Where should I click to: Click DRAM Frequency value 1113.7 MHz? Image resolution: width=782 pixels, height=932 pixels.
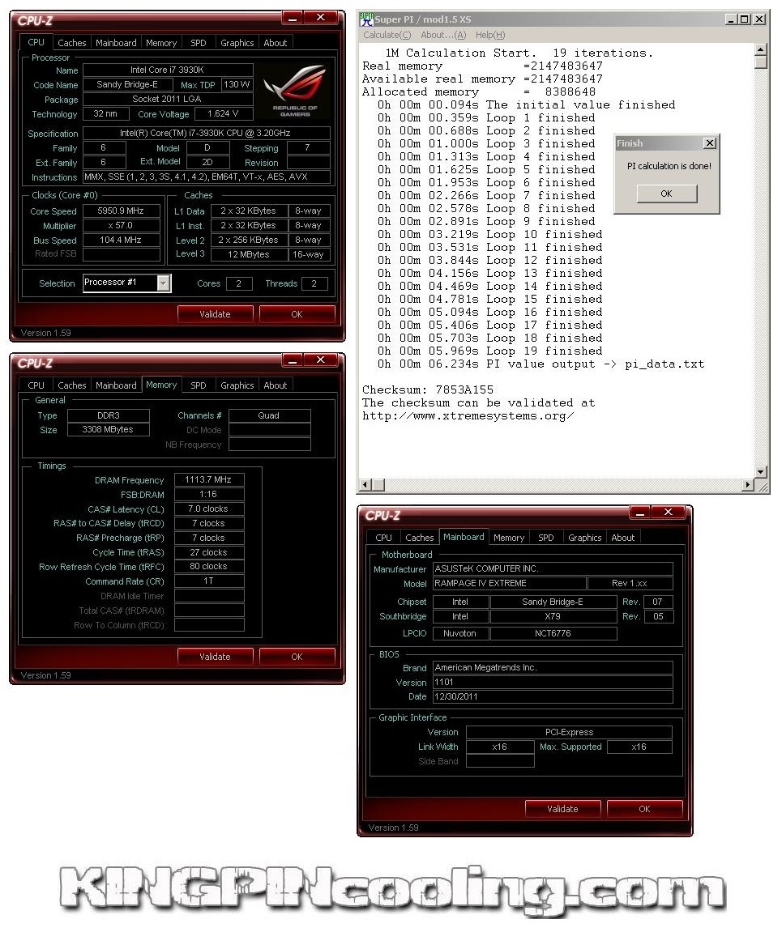[x=209, y=479]
